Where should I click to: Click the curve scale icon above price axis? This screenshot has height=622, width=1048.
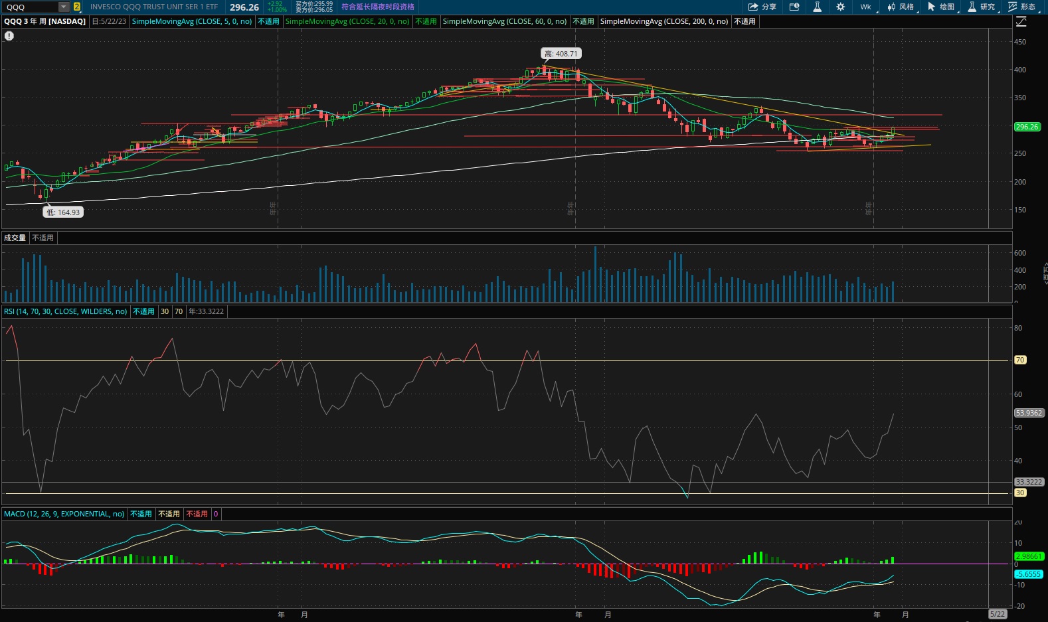pyautogui.click(x=1021, y=22)
